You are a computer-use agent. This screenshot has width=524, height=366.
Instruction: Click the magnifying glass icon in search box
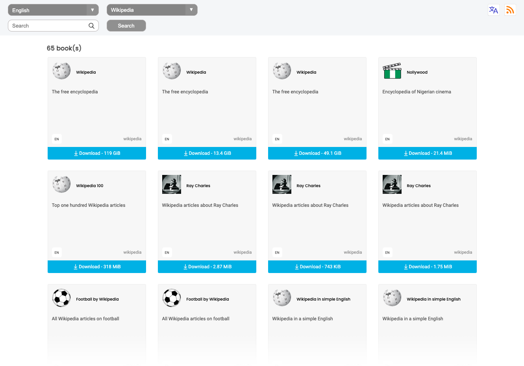tap(91, 26)
